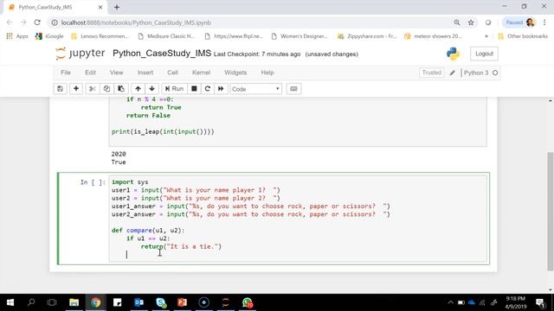Open the File menu
Viewport: 554px width, 311px height.
click(66, 73)
